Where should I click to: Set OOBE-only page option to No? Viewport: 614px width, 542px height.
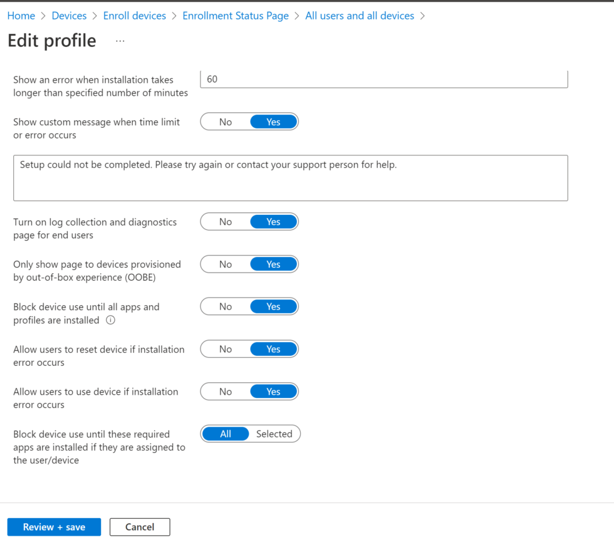click(x=226, y=264)
